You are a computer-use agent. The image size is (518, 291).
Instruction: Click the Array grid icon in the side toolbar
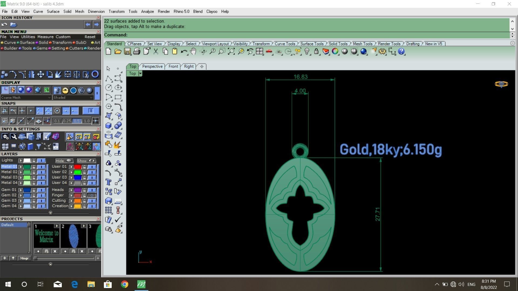tap(108, 210)
